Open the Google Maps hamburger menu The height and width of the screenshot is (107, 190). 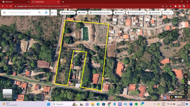4,12
